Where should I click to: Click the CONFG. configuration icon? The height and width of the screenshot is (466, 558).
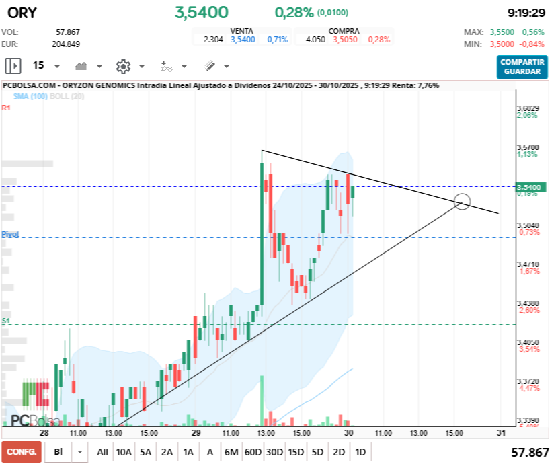(x=22, y=452)
